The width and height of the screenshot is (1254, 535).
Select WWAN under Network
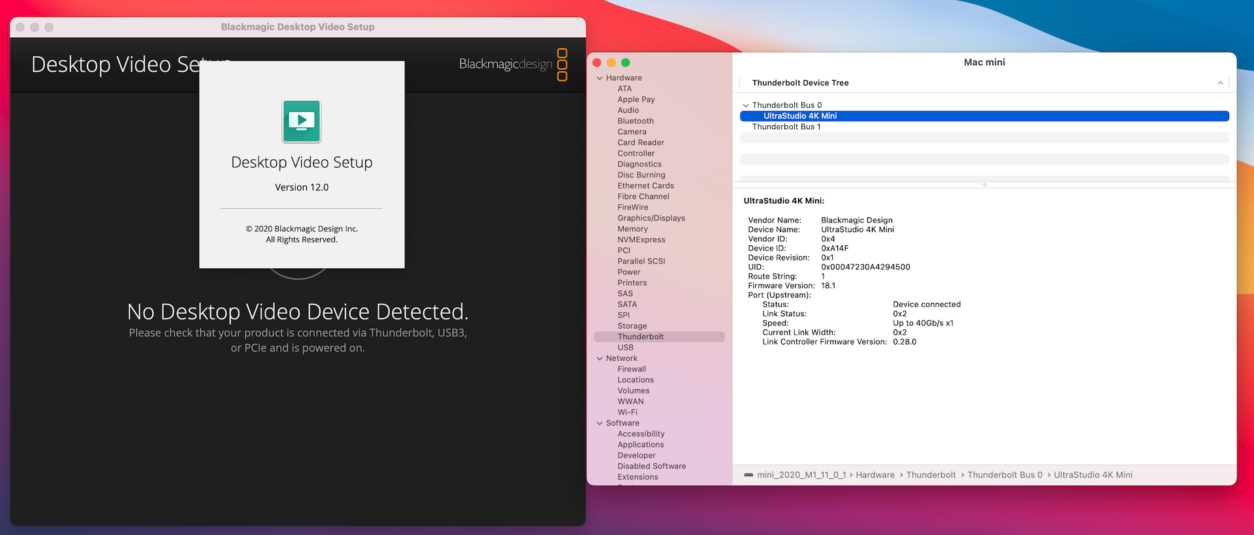630,401
